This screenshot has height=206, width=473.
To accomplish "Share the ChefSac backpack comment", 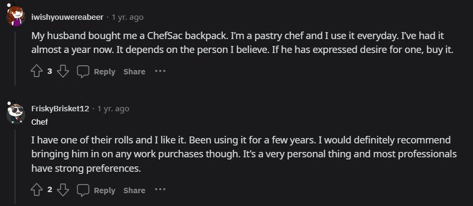I will (134, 72).
